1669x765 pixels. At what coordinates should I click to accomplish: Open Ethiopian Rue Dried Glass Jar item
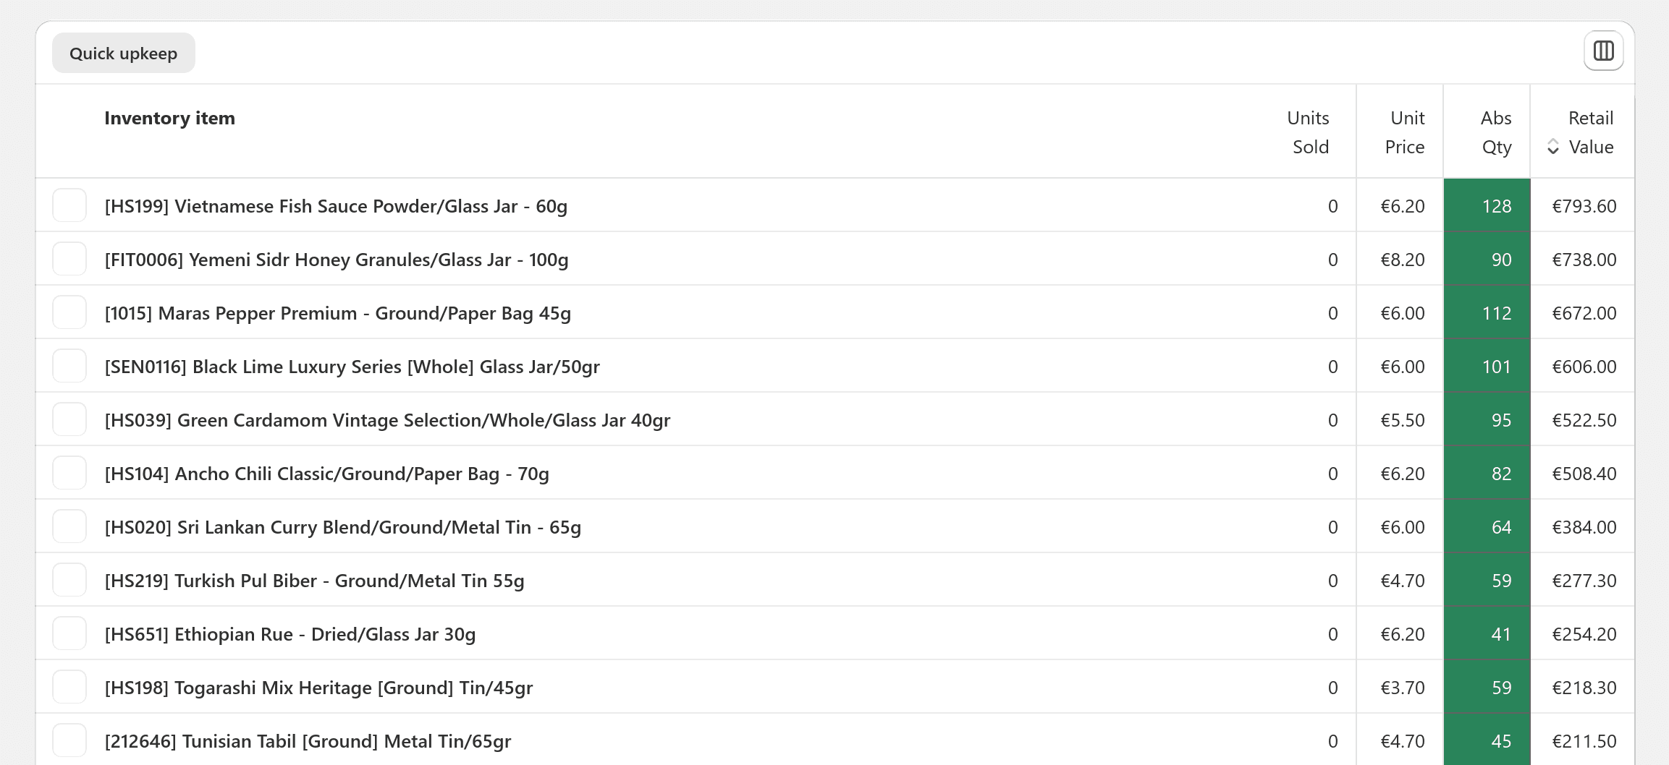coord(290,634)
